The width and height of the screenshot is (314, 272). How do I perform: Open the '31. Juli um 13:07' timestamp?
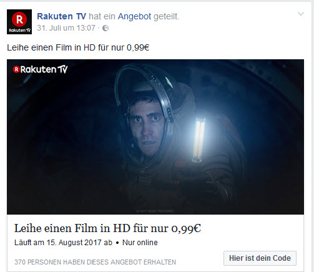coord(66,28)
